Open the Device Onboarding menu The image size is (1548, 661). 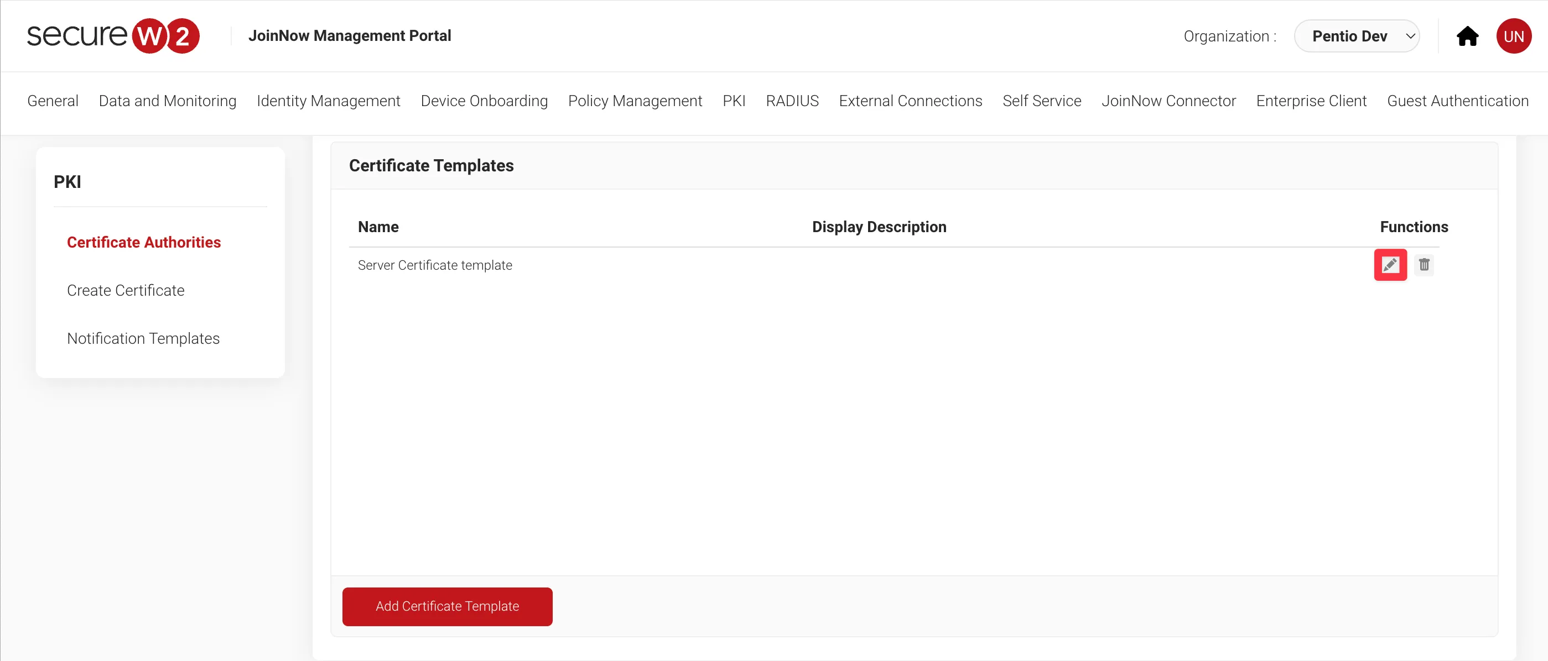click(x=484, y=101)
